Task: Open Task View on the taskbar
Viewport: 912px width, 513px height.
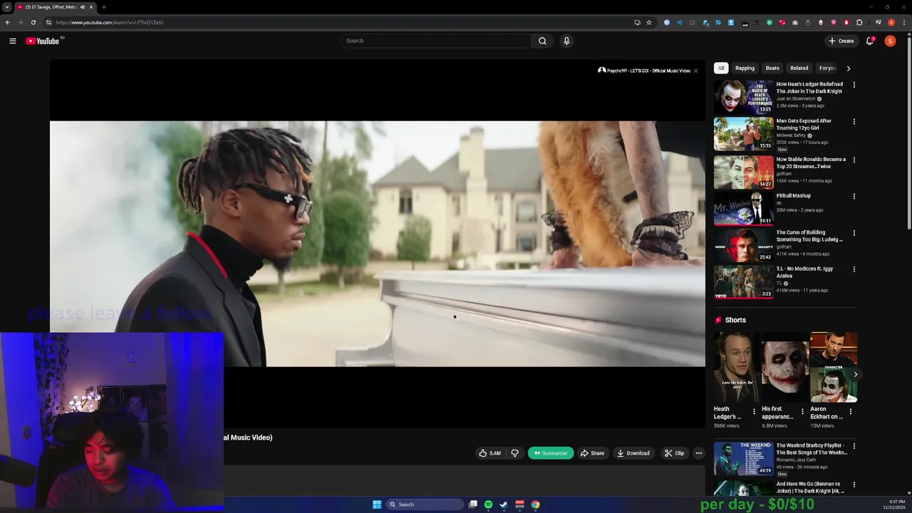Action: (x=472, y=504)
